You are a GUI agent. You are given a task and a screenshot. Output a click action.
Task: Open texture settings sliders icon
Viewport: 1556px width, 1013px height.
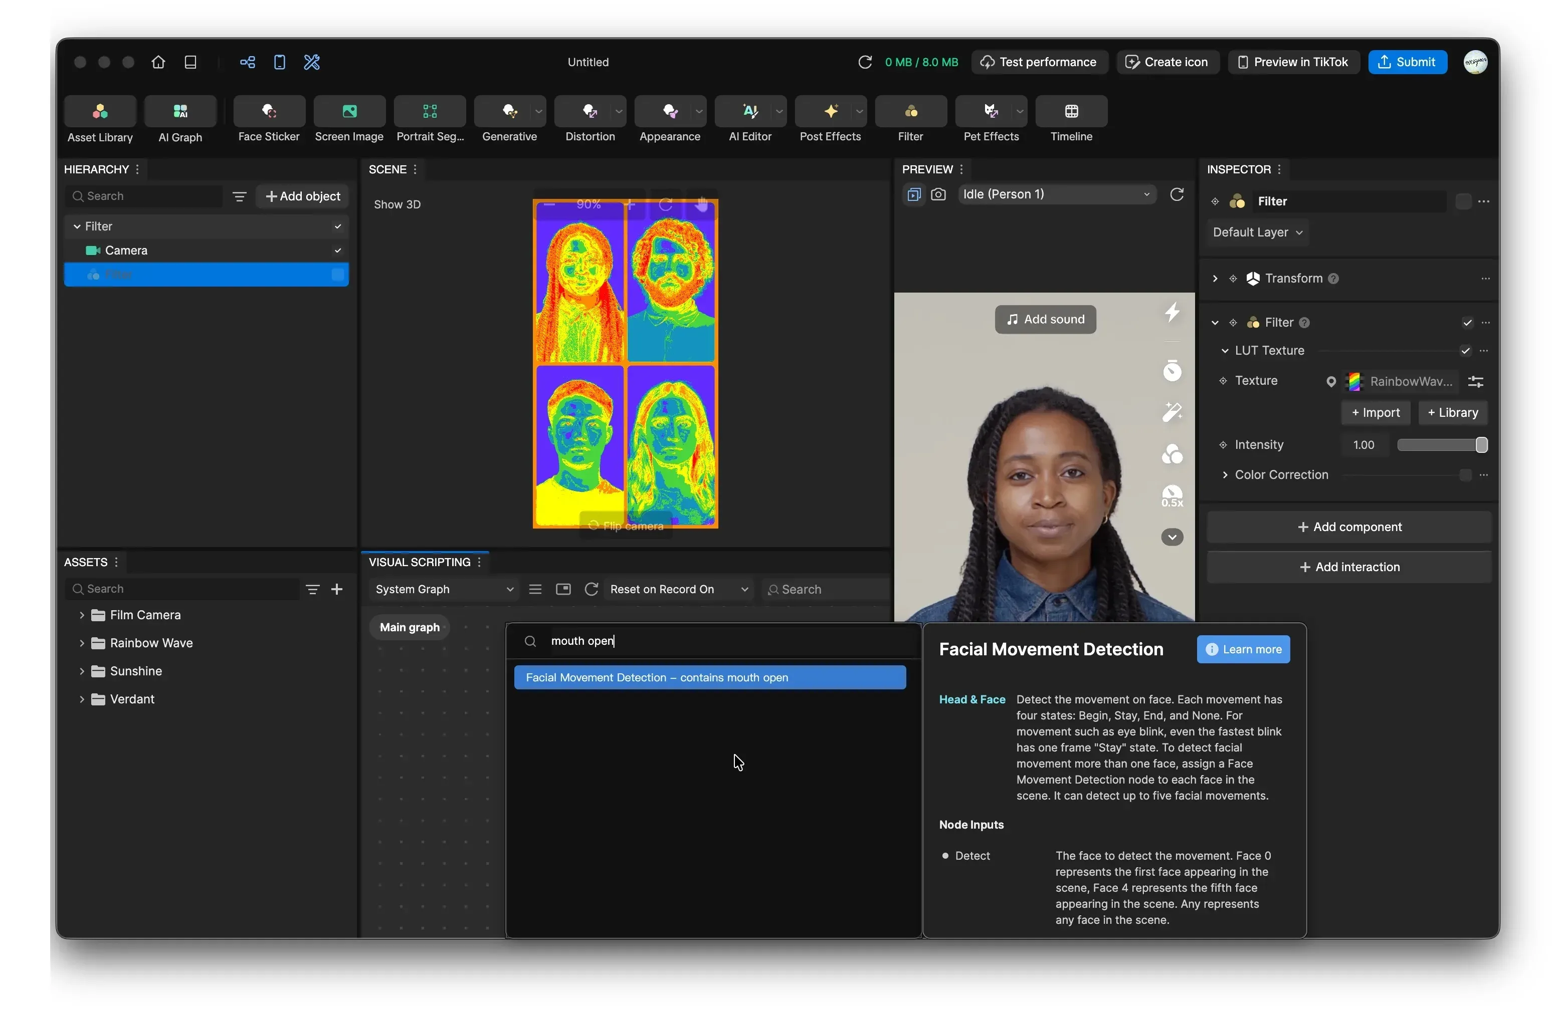[x=1475, y=382]
